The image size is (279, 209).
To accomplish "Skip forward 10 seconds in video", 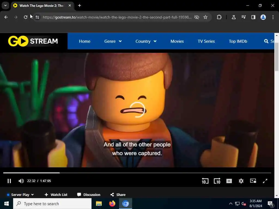I will [217, 181].
